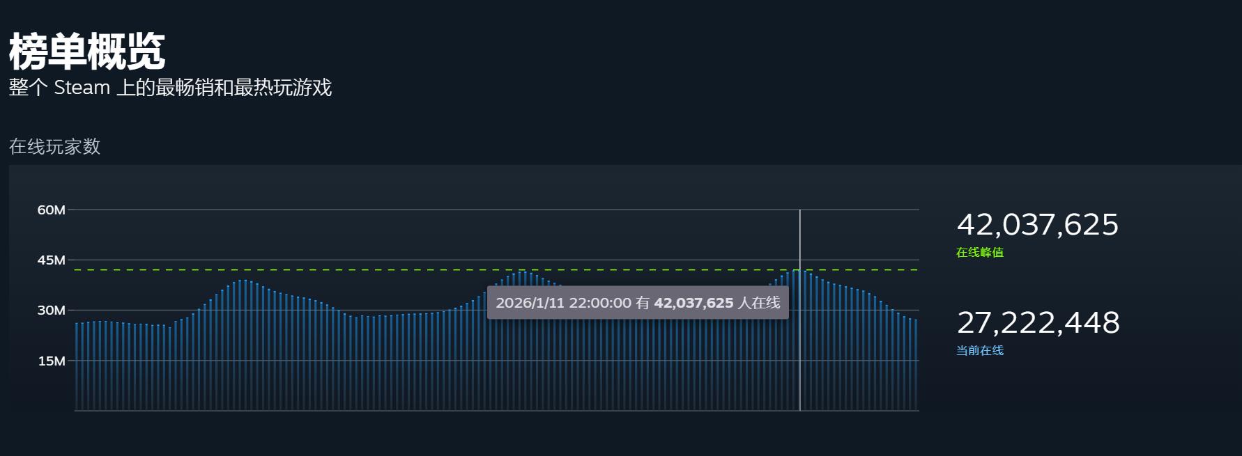The width and height of the screenshot is (1242, 456).
Task: Click the 榜单概览 page heading
Action: point(87,52)
